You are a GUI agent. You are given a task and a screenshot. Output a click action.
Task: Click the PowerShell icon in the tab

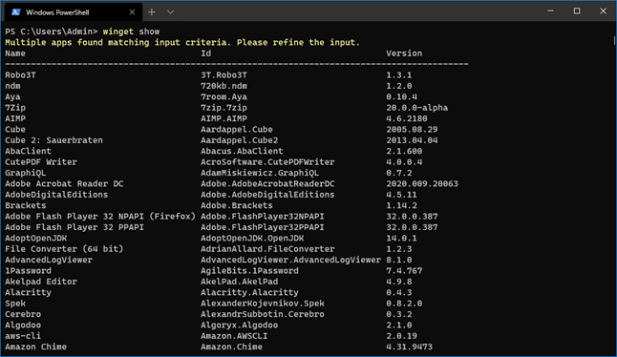(15, 12)
